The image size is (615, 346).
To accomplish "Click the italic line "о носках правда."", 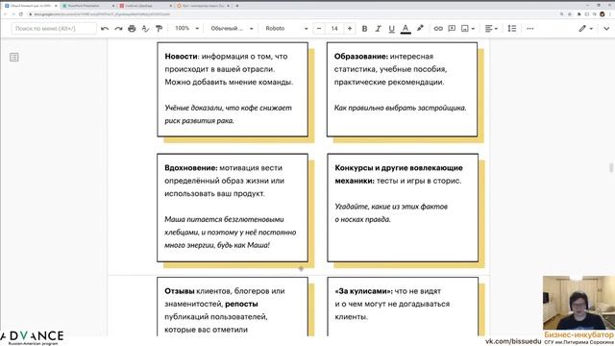I will pyautogui.click(x=363, y=219).
